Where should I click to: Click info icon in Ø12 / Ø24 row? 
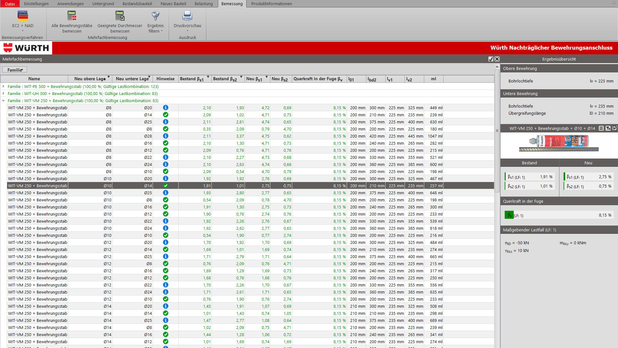tap(165, 292)
